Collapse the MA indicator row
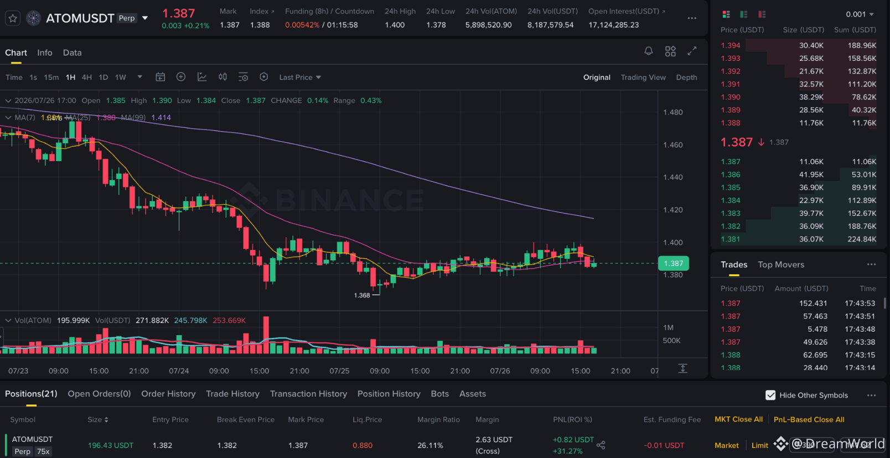 (x=8, y=118)
